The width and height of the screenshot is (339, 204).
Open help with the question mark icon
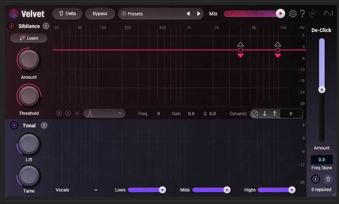pyautogui.click(x=302, y=14)
